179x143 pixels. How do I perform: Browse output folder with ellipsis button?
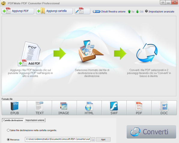tap(93, 139)
